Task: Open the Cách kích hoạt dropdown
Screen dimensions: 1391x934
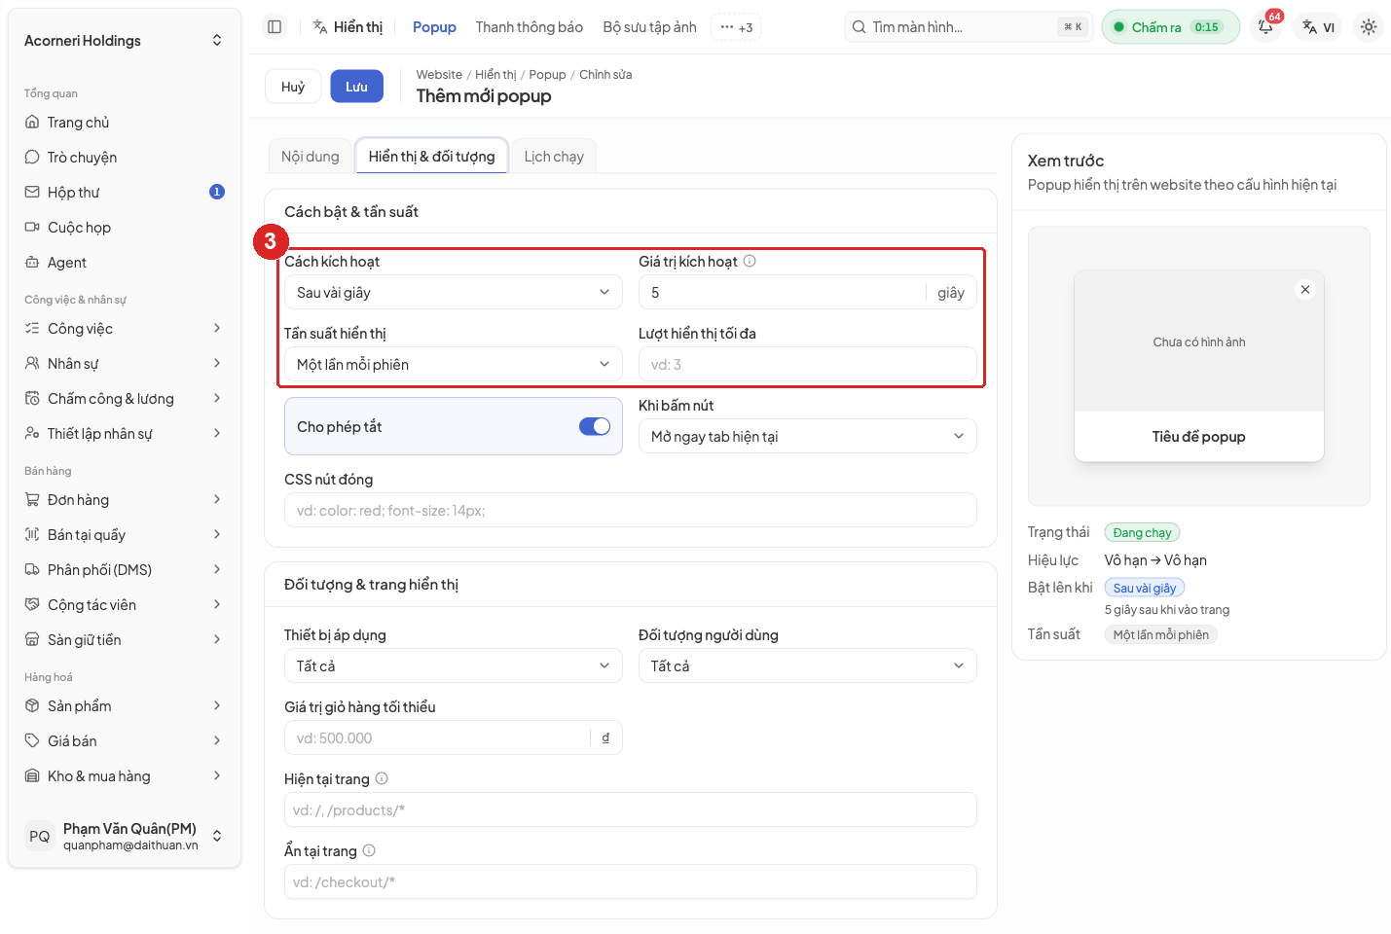Action: point(454,293)
